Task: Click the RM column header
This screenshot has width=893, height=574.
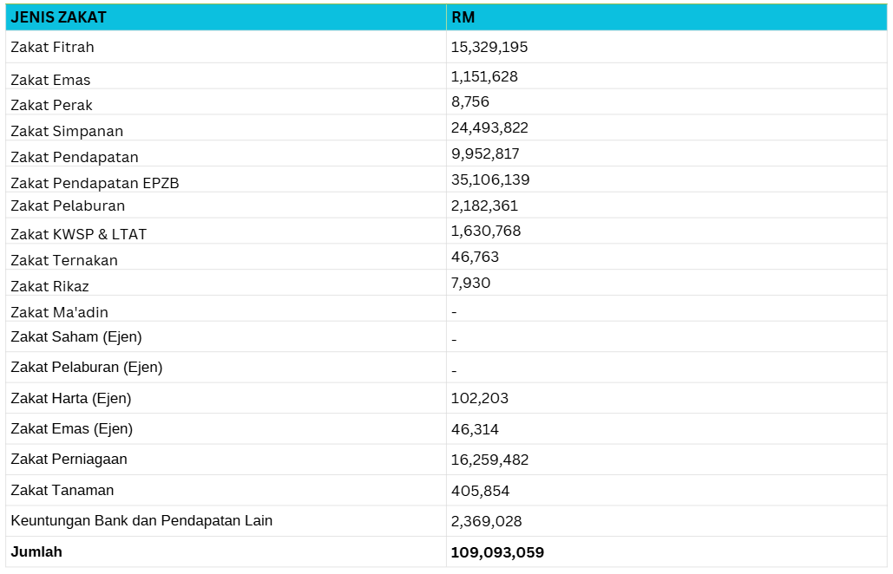Action: [463, 17]
